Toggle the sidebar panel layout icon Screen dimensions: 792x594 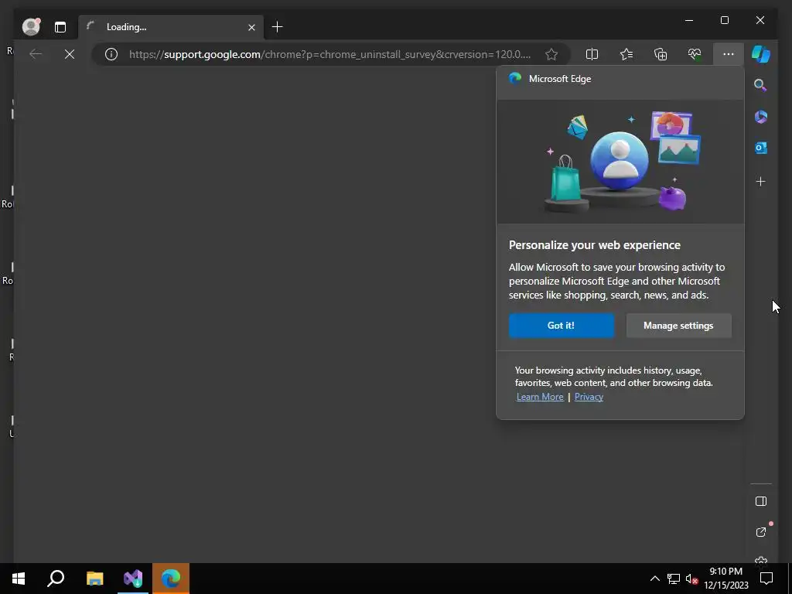761,501
